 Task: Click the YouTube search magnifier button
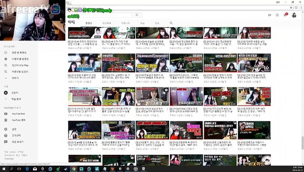click(137, 15)
